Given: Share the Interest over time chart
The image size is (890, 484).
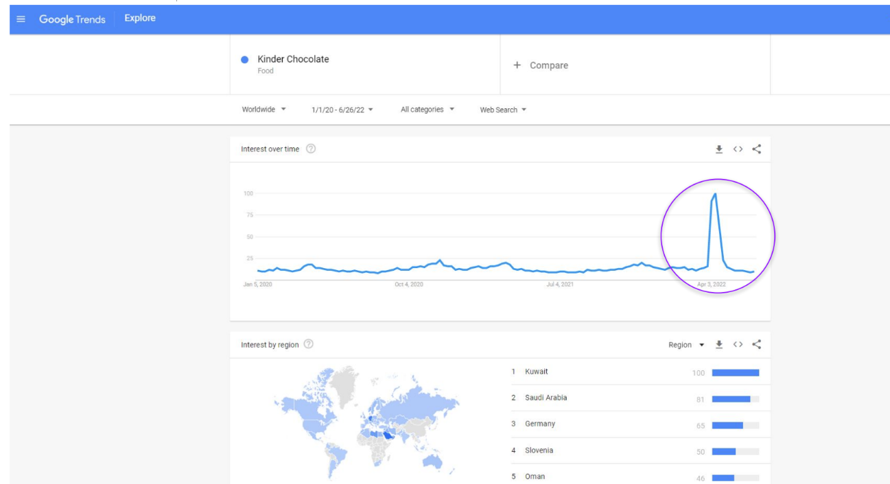Looking at the screenshot, I should (x=756, y=149).
